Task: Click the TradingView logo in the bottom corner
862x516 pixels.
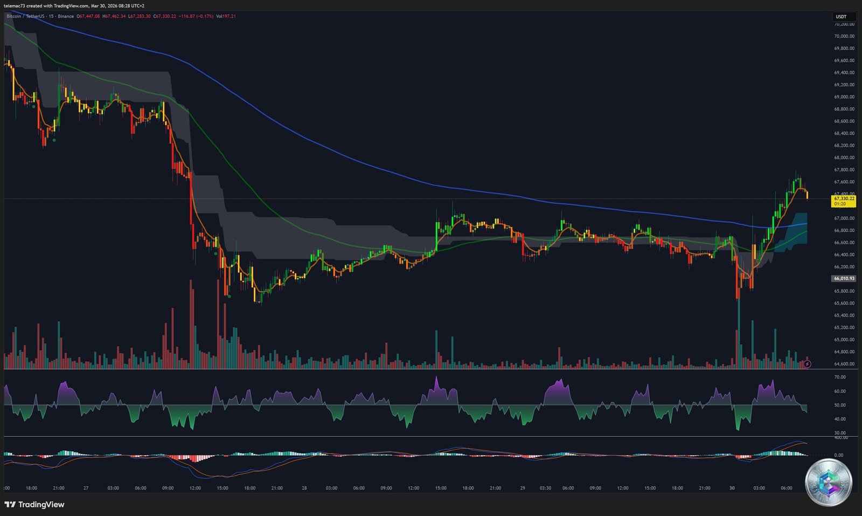Action: tap(34, 505)
